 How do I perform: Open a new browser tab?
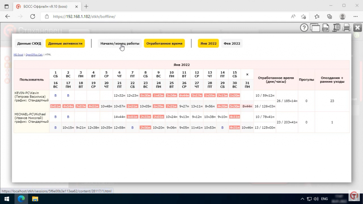tap(86, 6)
